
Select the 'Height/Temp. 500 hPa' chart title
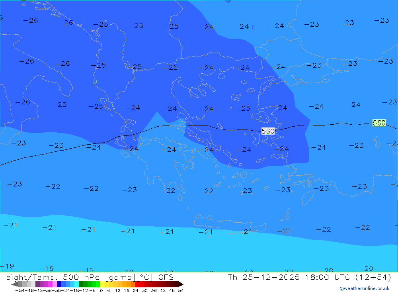[x=51, y=277]
